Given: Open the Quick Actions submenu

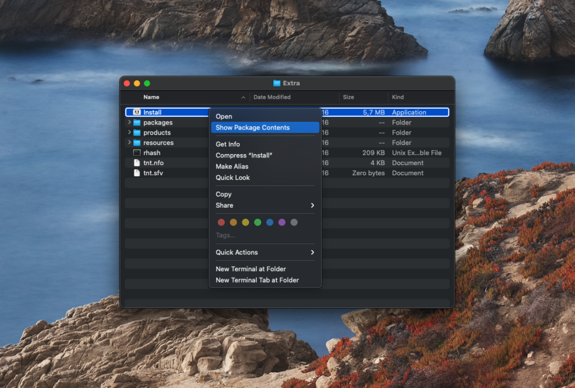Looking at the screenshot, I should (x=265, y=252).
